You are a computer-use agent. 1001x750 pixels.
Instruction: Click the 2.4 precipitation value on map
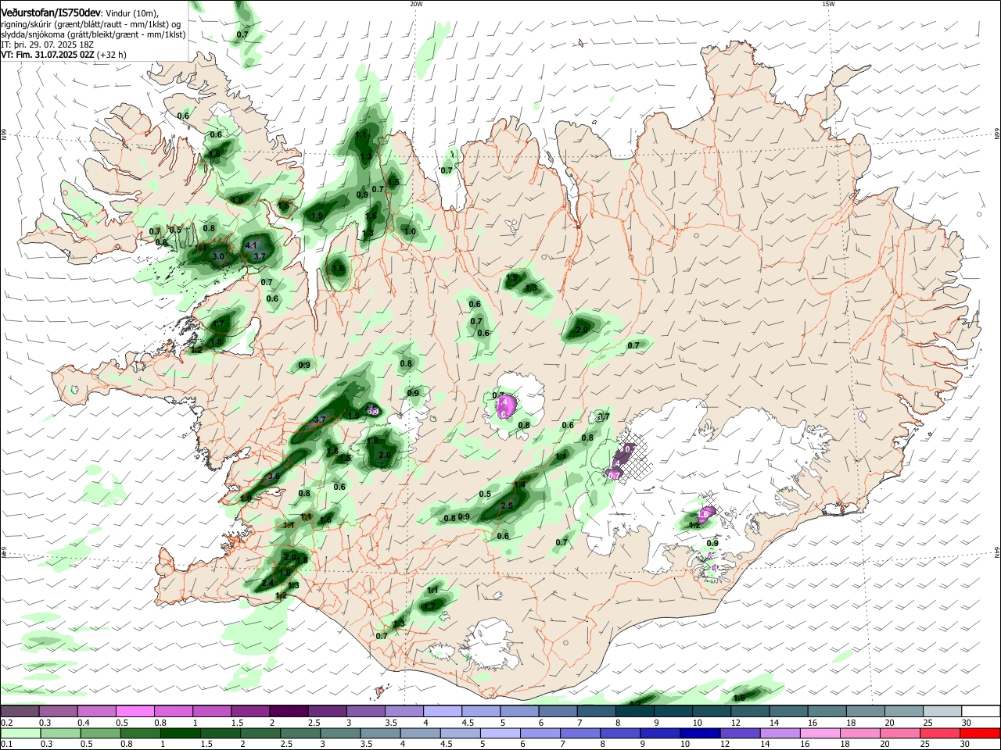point(267,584)
